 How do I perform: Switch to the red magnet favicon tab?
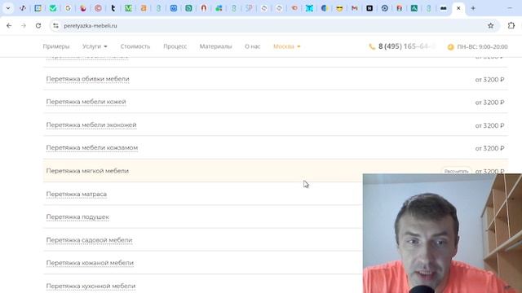click(x=204, y=8)
